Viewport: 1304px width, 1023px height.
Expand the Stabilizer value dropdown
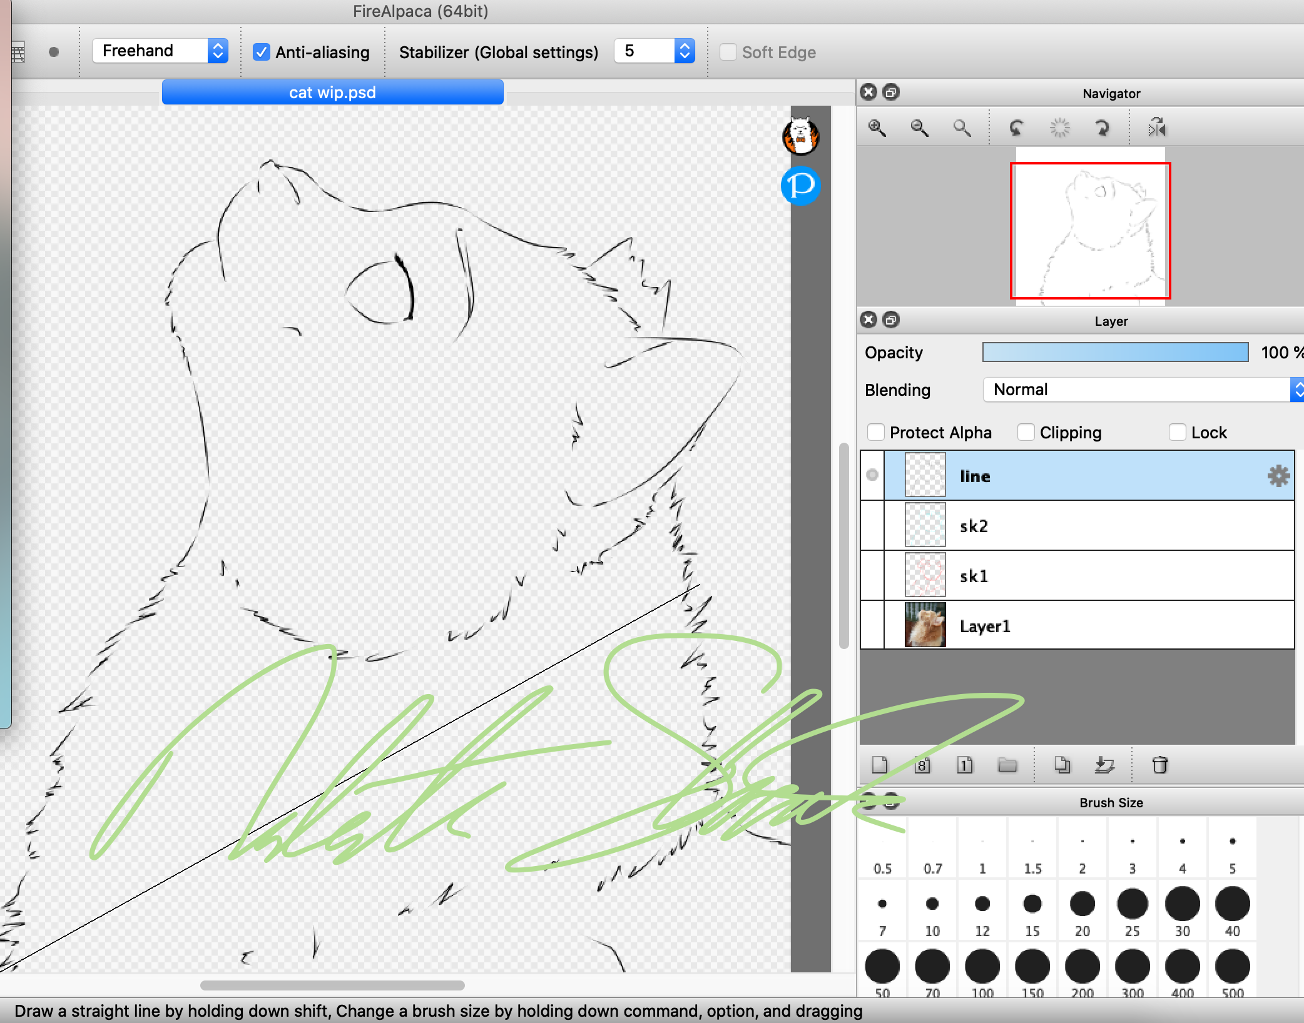[x=685, y=51]
